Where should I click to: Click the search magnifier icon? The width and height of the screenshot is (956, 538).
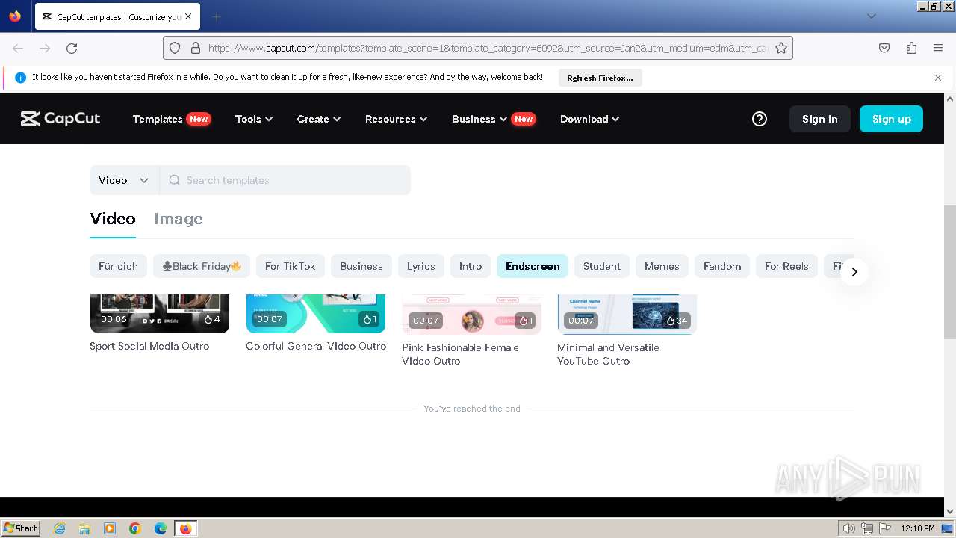point(175,180)
